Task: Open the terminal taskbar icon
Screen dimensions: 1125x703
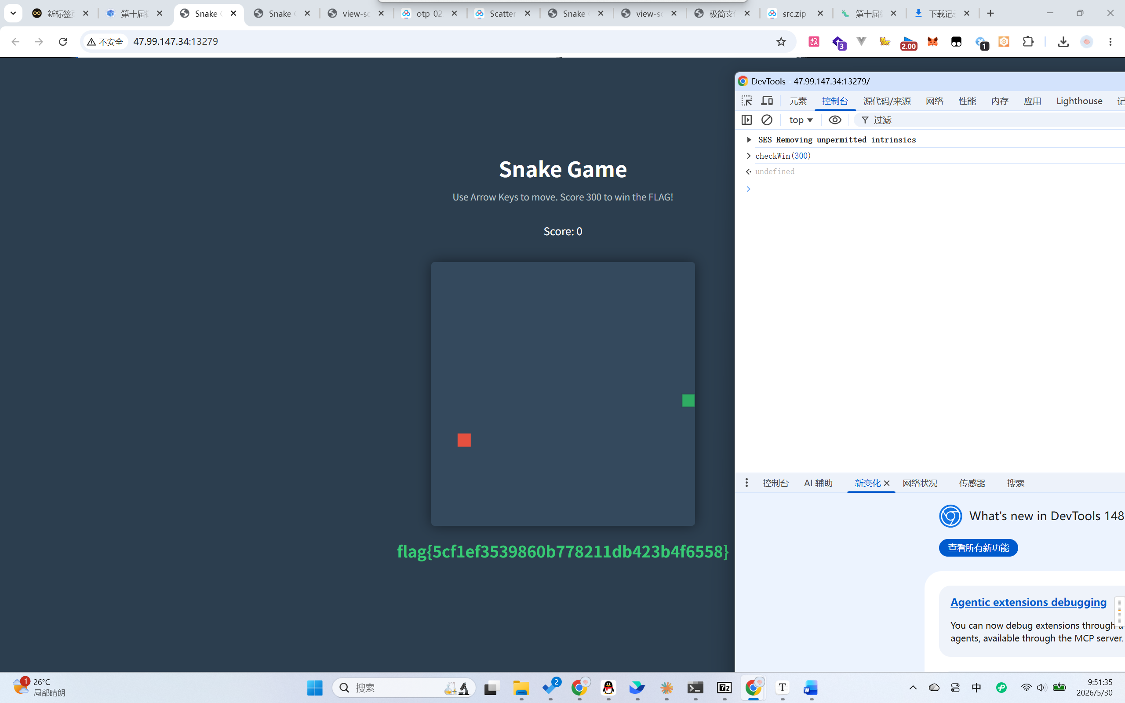Action: pyautogui.click(x=695, y=688)
